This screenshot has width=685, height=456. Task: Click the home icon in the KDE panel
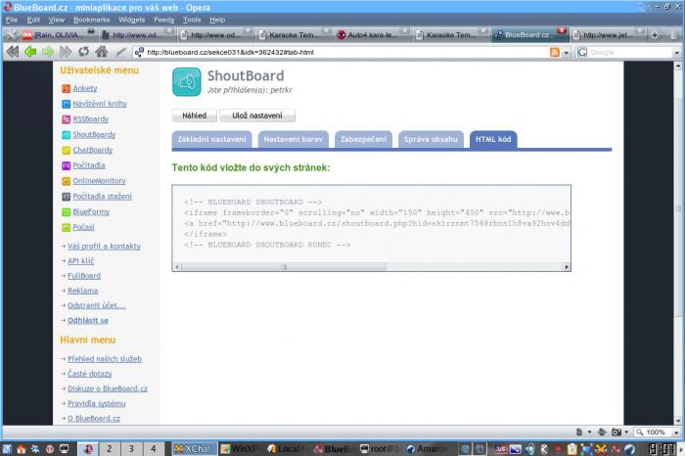click(x=21, y=448)
